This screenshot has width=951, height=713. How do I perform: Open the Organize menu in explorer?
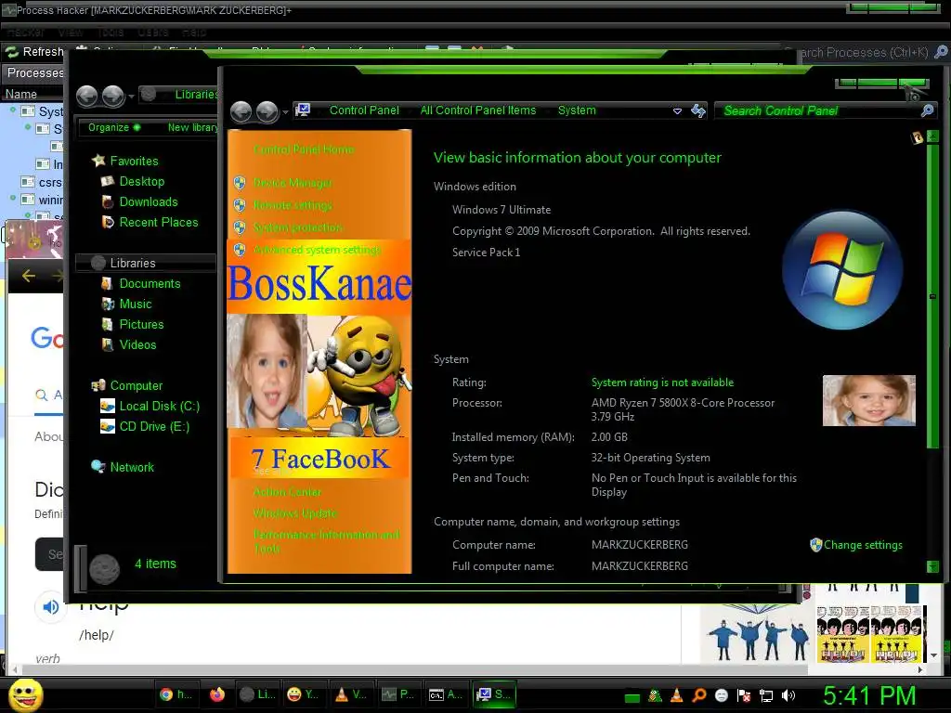point(112,127)
